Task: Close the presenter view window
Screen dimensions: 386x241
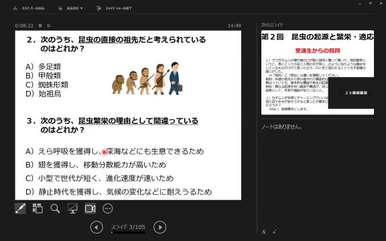Action: (381, 3)
